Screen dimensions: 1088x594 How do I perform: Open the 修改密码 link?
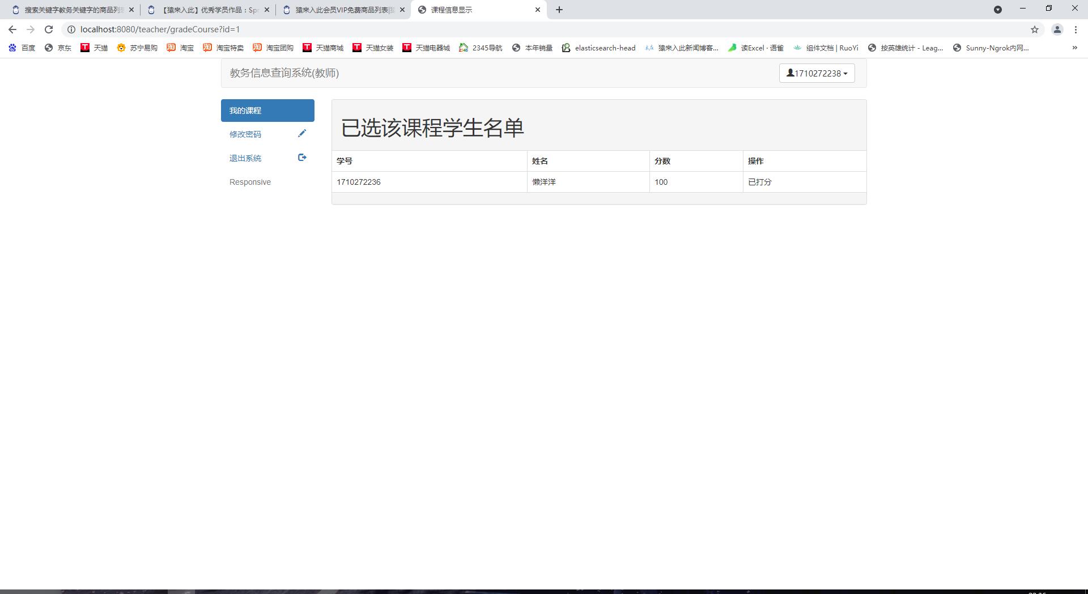point(245,134)
